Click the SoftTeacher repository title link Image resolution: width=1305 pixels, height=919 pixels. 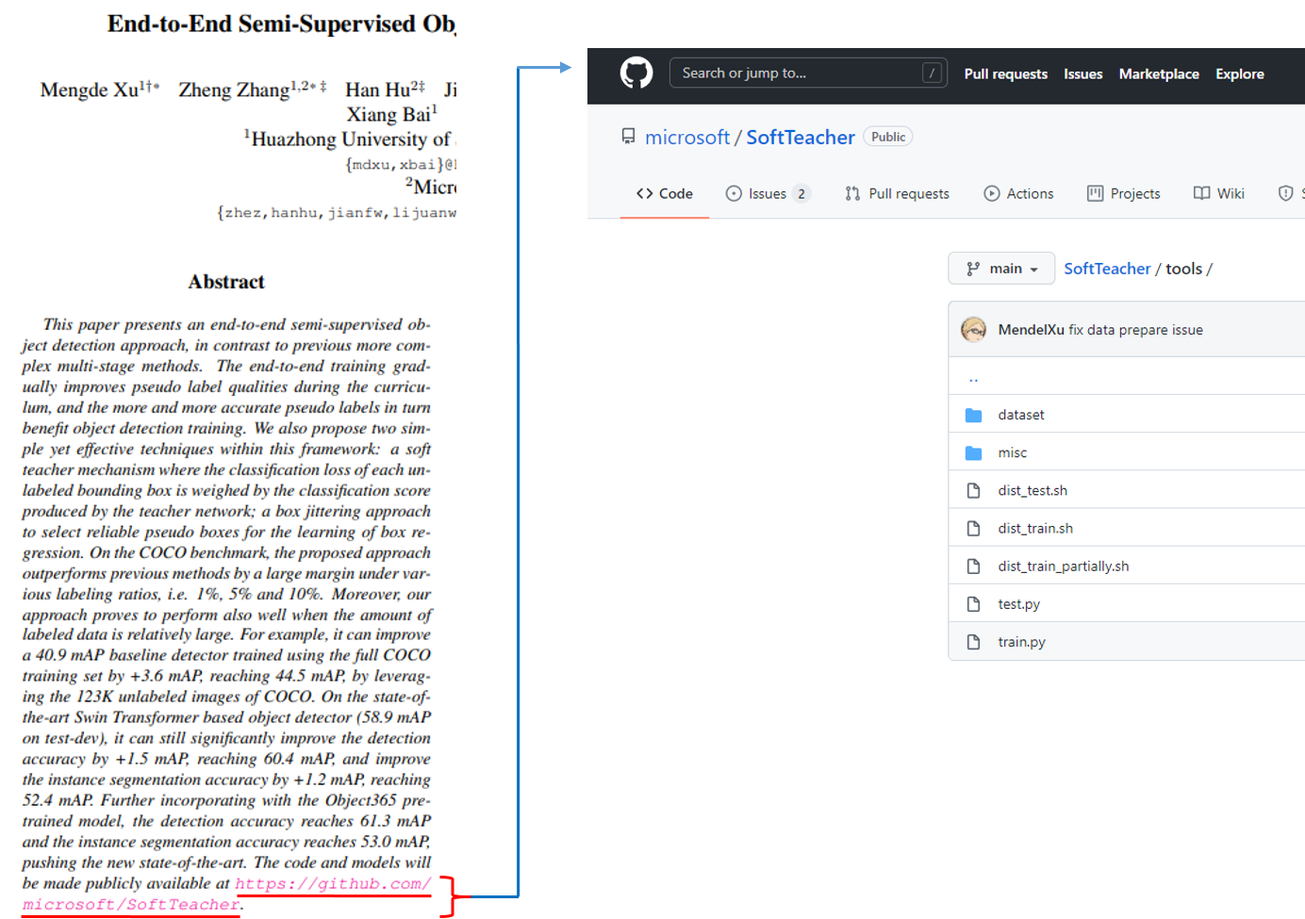tap(801, 138)
